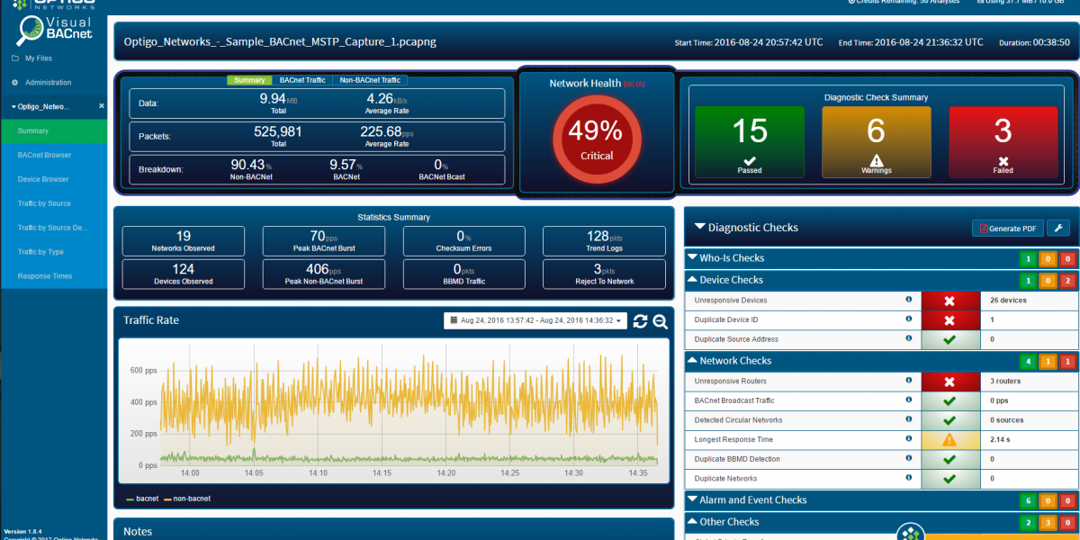
Task: Open My Files folder icon in sidebar
Action: (x=14, y=58)
